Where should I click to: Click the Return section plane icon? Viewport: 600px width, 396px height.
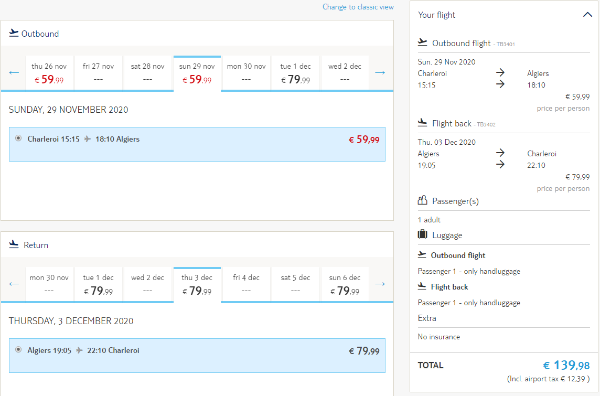[x=14, y=244]
